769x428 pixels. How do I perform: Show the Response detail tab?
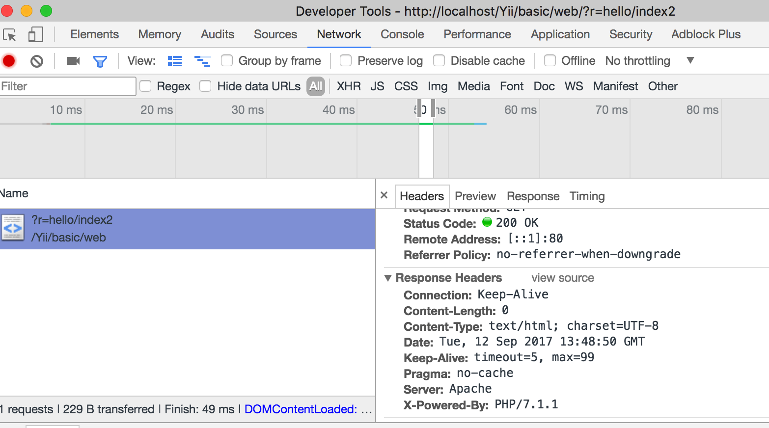[x=533, y=196]
